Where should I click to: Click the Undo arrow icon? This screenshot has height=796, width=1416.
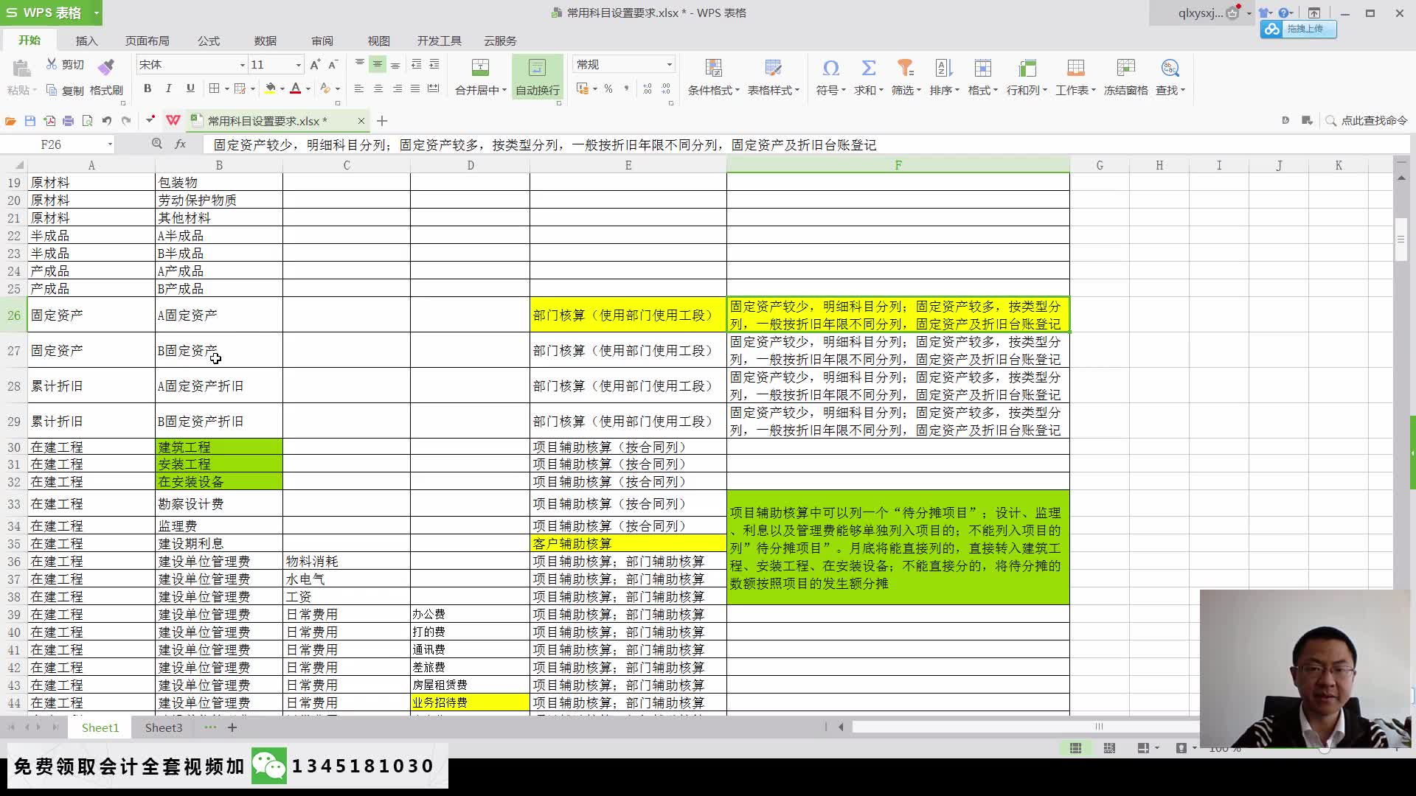click(x=107, y=121)
